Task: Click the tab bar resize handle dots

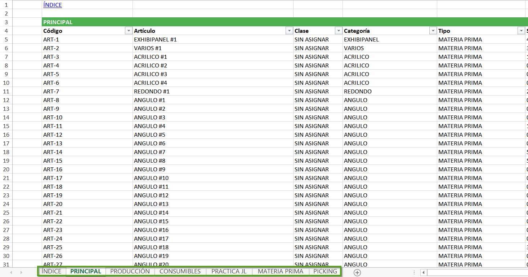Action: point(414,273)
